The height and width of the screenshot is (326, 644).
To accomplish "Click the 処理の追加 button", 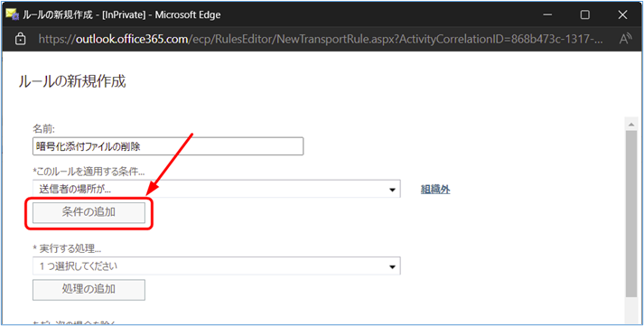I will click(89, 290).
